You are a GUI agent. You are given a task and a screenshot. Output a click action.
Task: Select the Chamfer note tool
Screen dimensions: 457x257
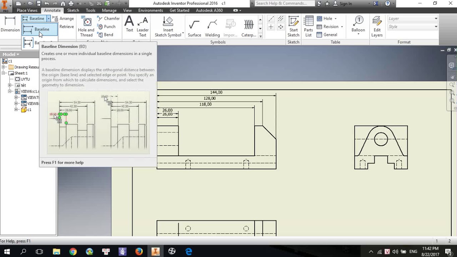109,19
